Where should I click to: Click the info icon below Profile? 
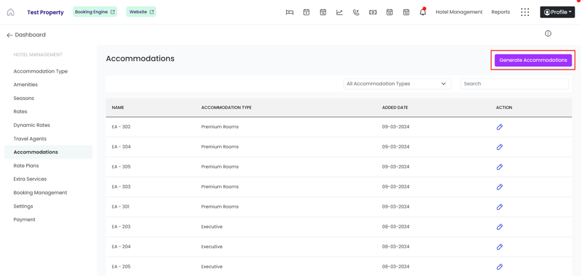[548, 33]
